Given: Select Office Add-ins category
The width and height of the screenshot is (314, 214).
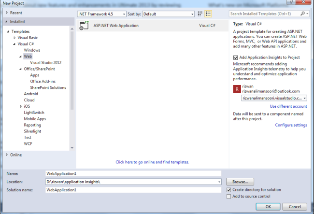Looking at the screenshot, I should click(x=43, y=81).
